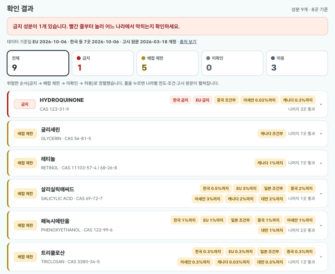Click the 금지 badge on HYDROQUINONE
Image resolution: width=335 pixels, height=274 pixels.
tap(25, 104)
